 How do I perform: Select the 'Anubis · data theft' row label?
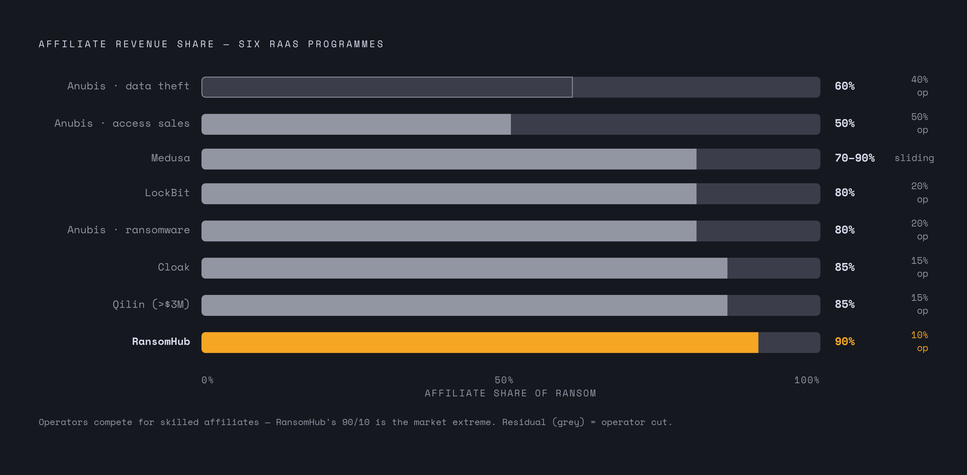click(x=128, y=86)
